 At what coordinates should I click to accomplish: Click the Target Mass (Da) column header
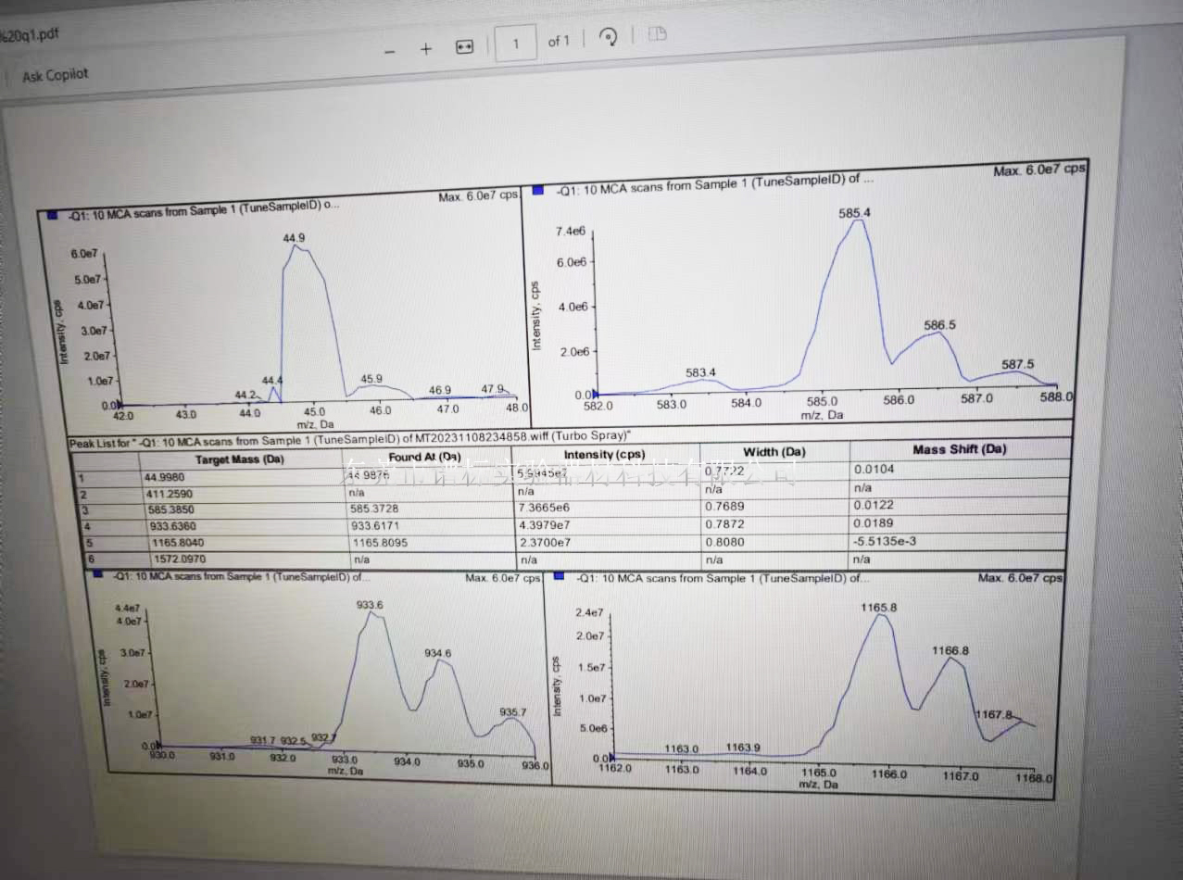tap(239, 459)
